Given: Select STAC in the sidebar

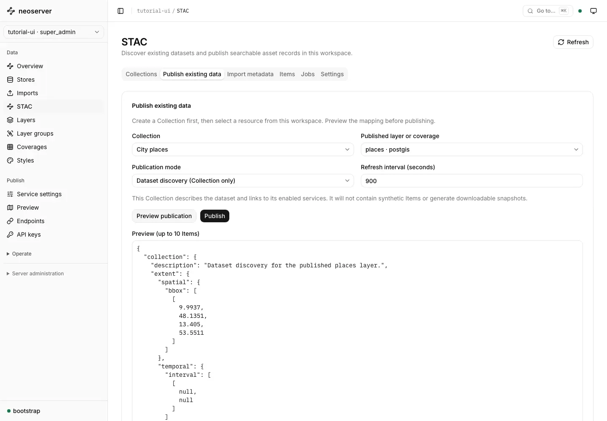Looking at the screenshot, I should coord(54,107).
